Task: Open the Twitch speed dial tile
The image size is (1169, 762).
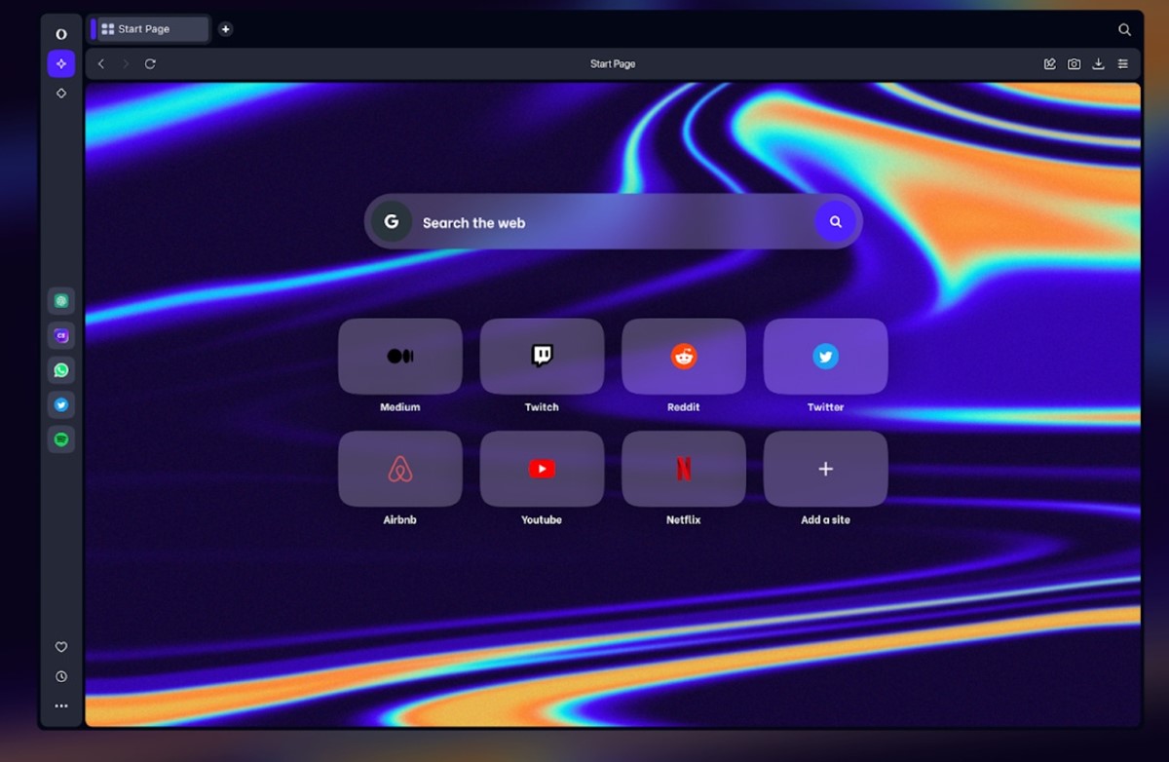Action: [x=542, y=357]
